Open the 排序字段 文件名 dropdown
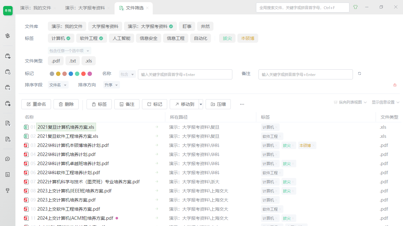The image size is (403, 226). [58, 85]
